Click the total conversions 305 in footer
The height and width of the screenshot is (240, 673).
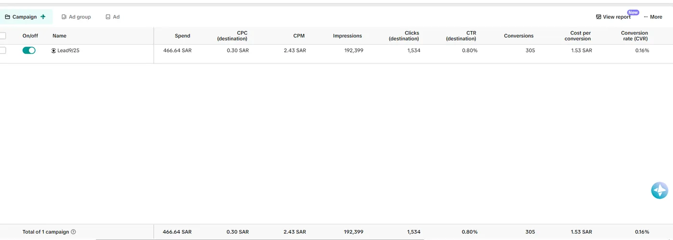530,232
